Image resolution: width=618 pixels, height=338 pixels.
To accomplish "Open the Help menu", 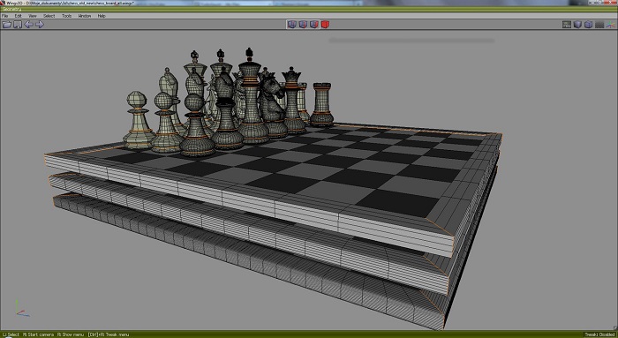I will (102, 16).
